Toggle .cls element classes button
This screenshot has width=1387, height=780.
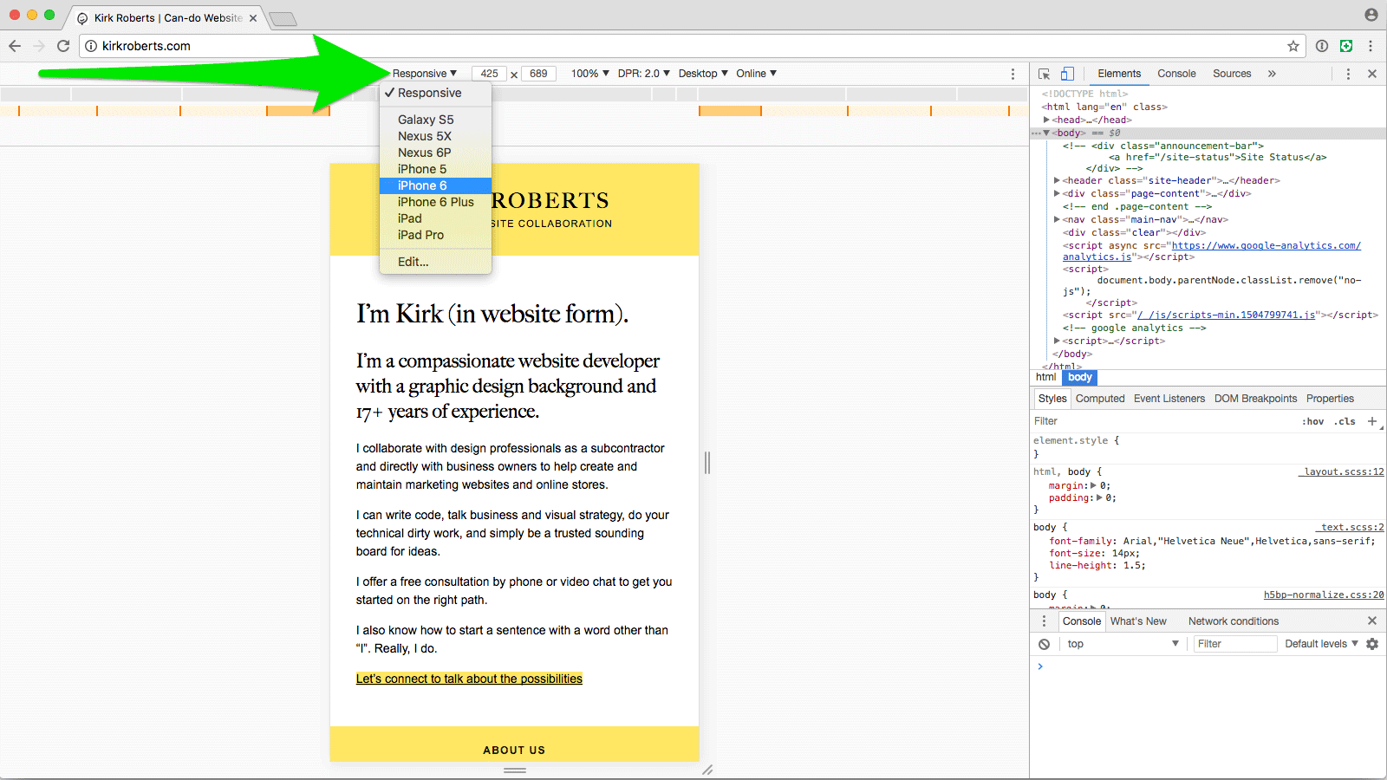point(1345,422)
